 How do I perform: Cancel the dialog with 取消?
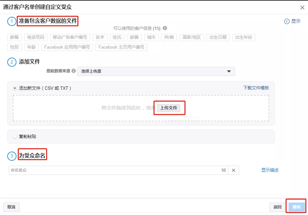pos(12,207)
